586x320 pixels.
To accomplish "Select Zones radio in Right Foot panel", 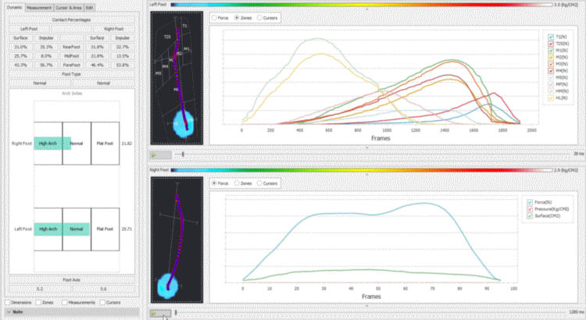I will pyautogui.click(x=237, y=183).
